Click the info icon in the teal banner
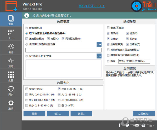 (27, 15)
